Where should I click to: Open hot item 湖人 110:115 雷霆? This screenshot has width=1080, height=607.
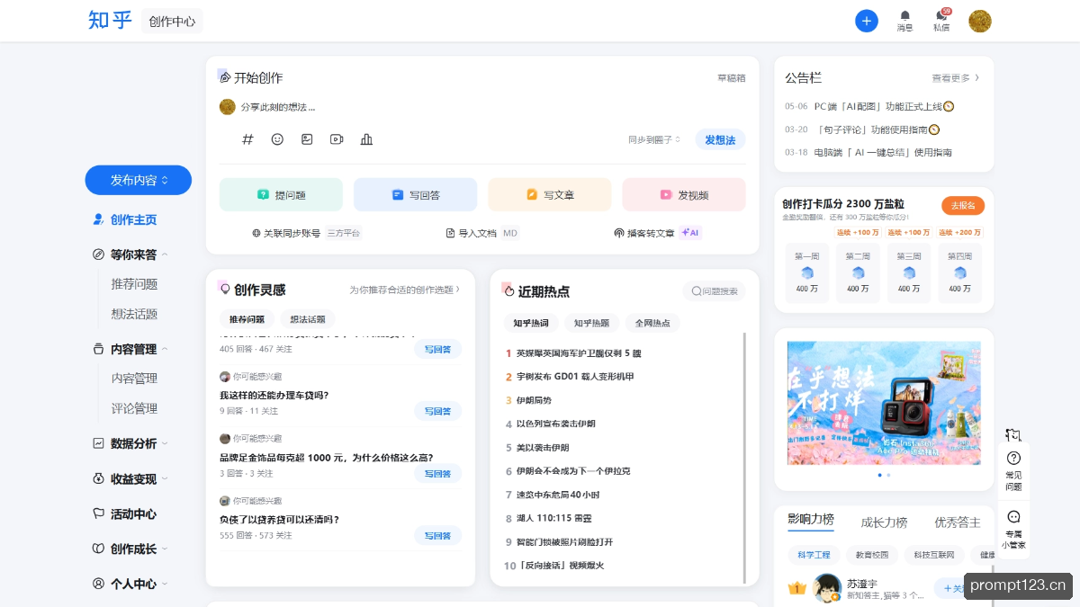553,518
